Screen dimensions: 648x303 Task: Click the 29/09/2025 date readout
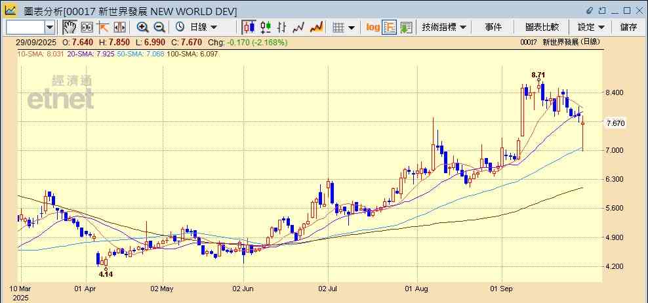click(36, 42)
